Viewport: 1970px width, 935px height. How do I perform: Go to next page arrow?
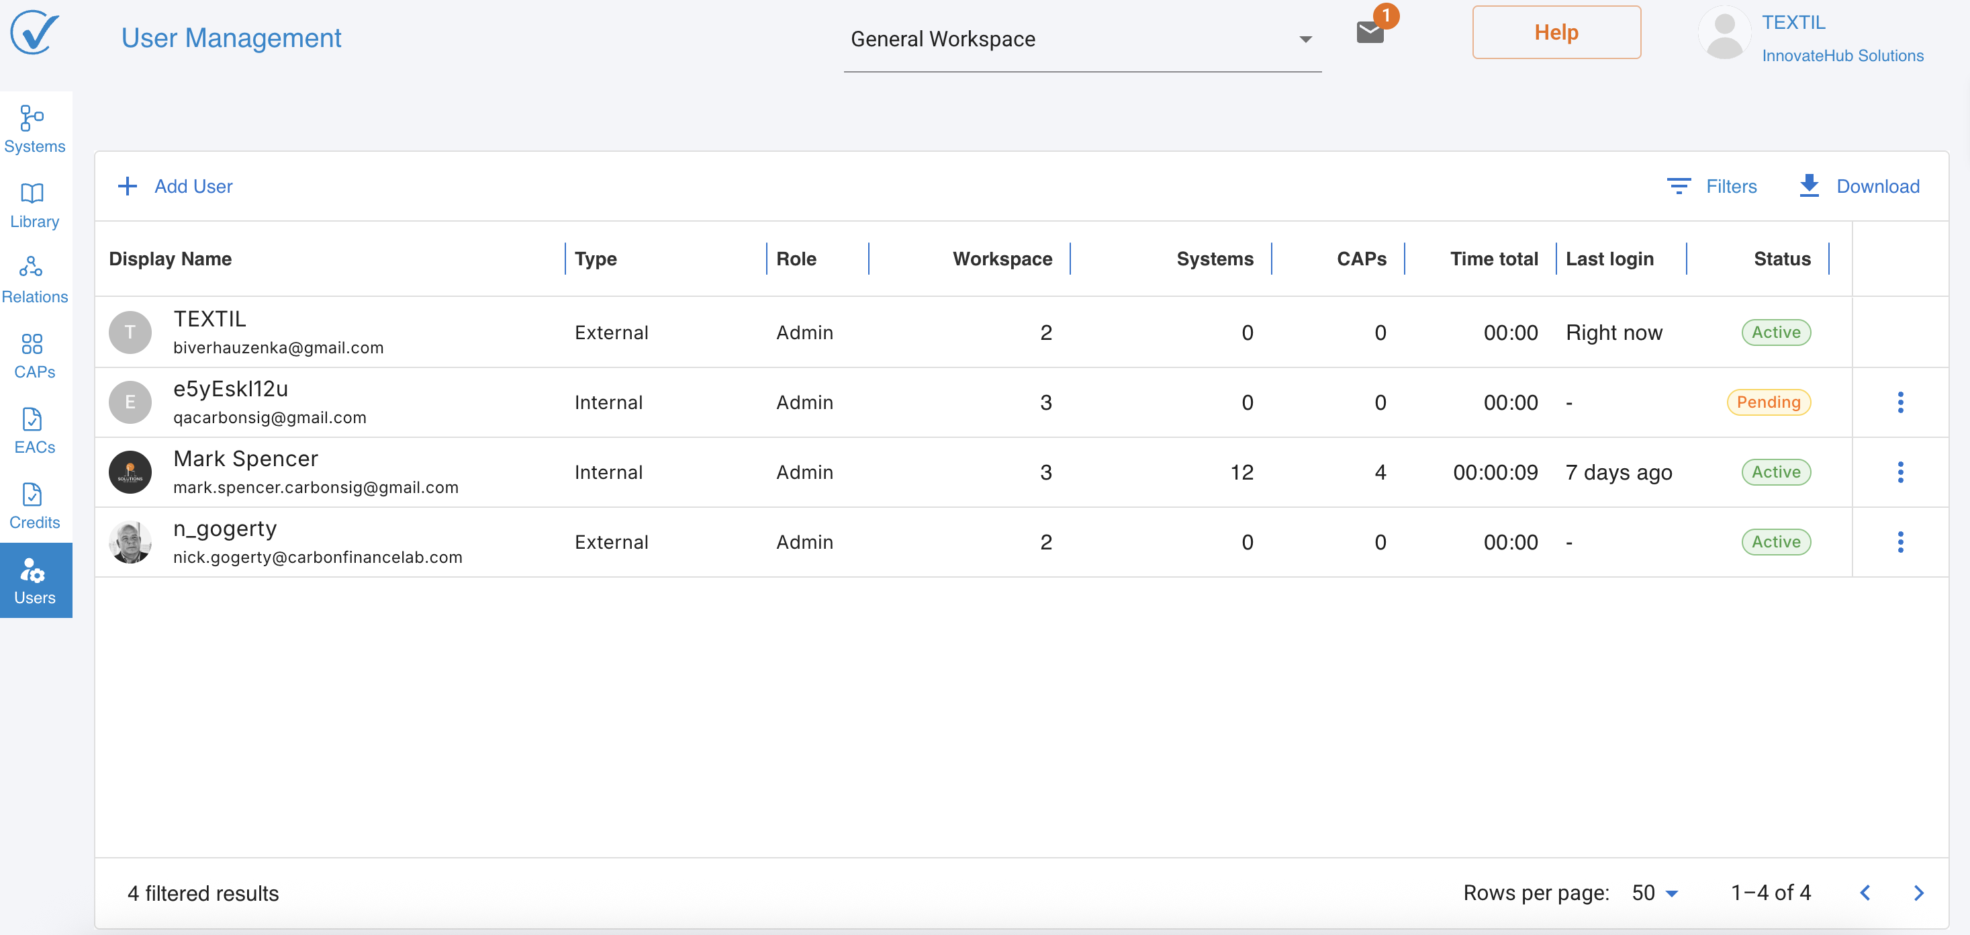[x=1918, y=893]
